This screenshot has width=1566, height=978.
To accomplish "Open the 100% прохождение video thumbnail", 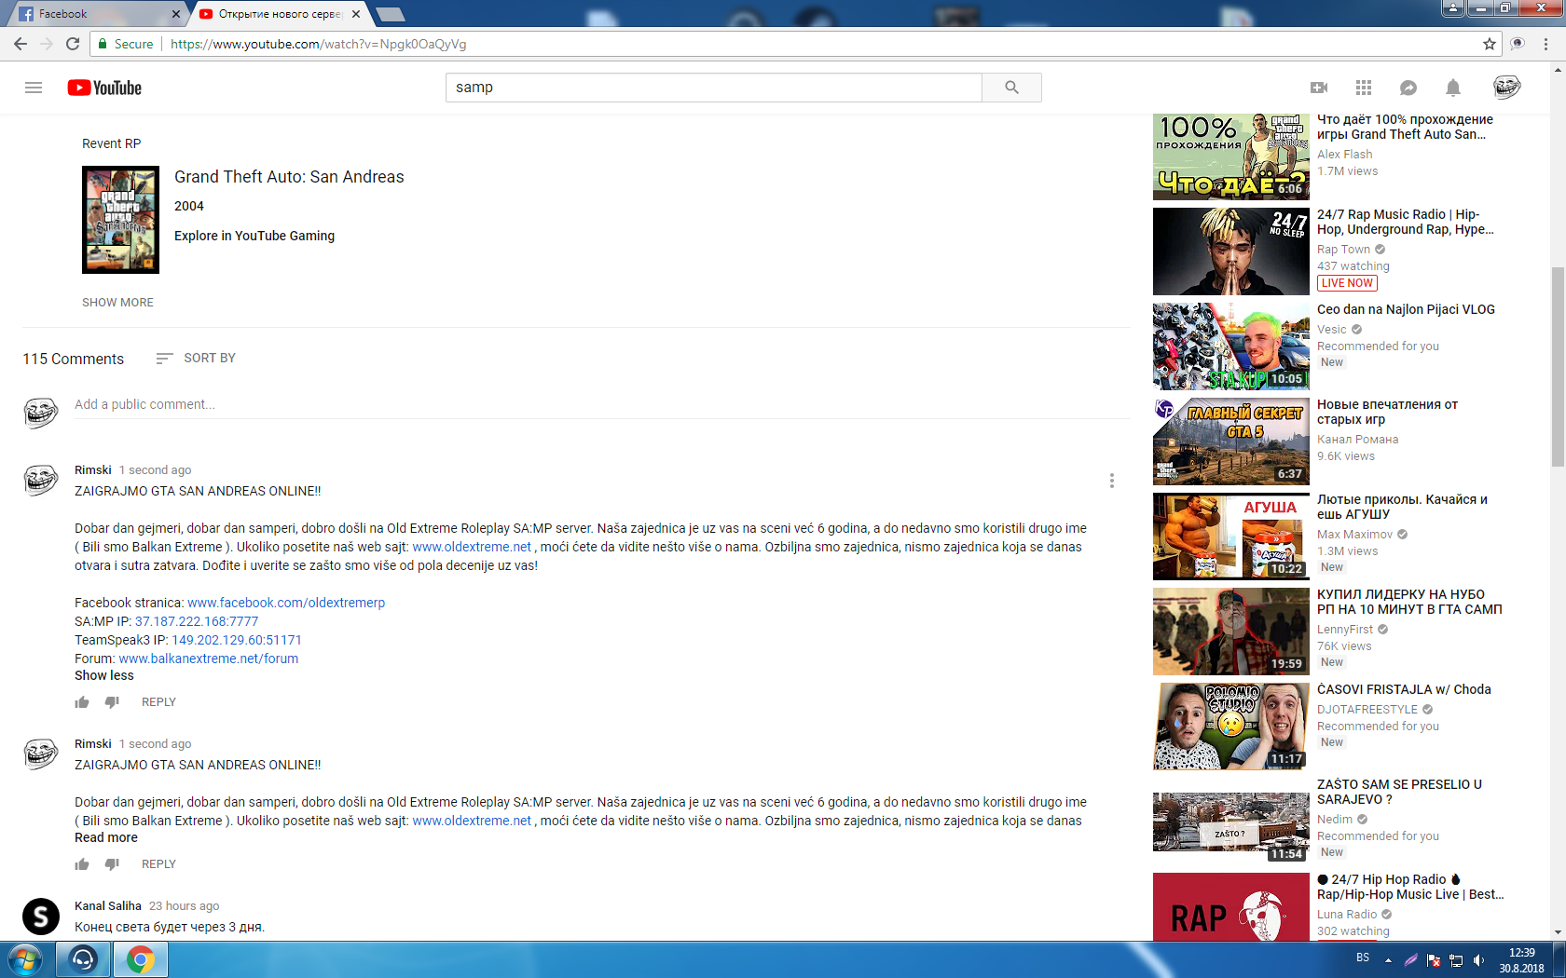I will coord(1230,156).
